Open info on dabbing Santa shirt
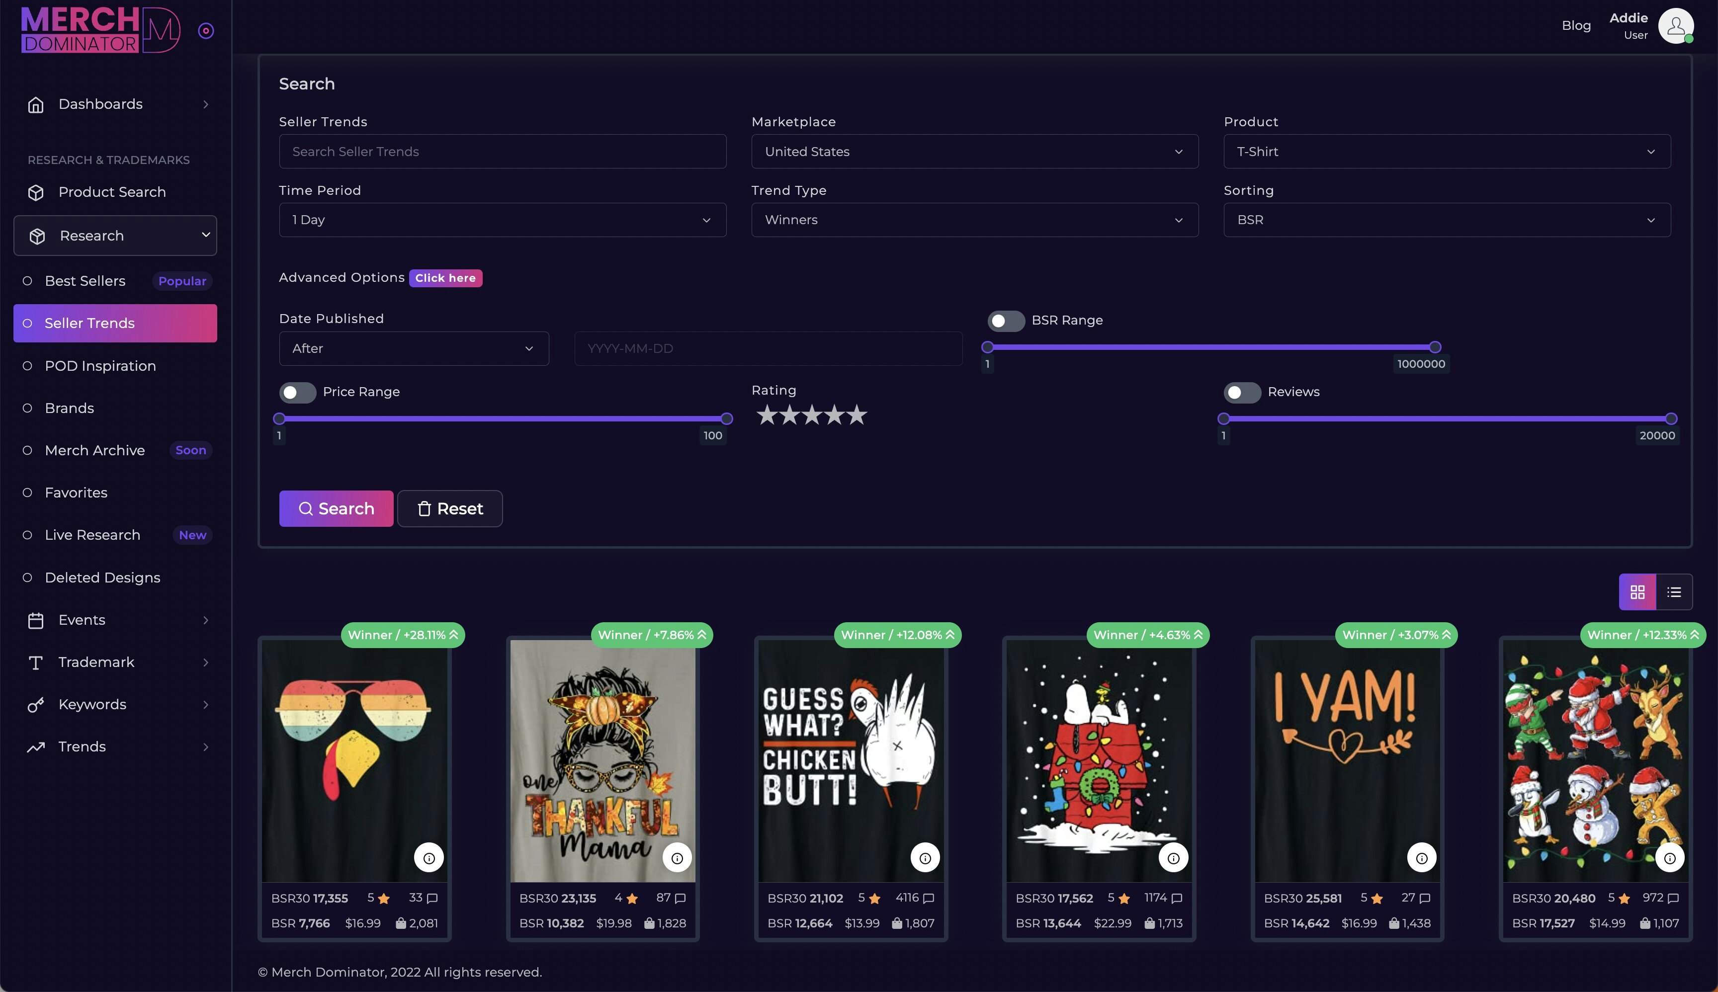Viewport: 1718px width, 992px height. click(1670, 858)
